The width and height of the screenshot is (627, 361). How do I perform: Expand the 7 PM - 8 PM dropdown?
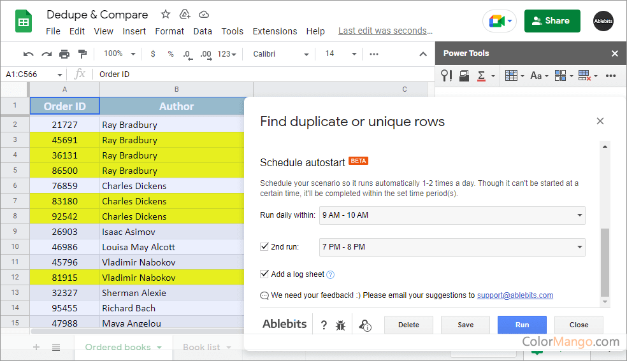click(452, 247)
